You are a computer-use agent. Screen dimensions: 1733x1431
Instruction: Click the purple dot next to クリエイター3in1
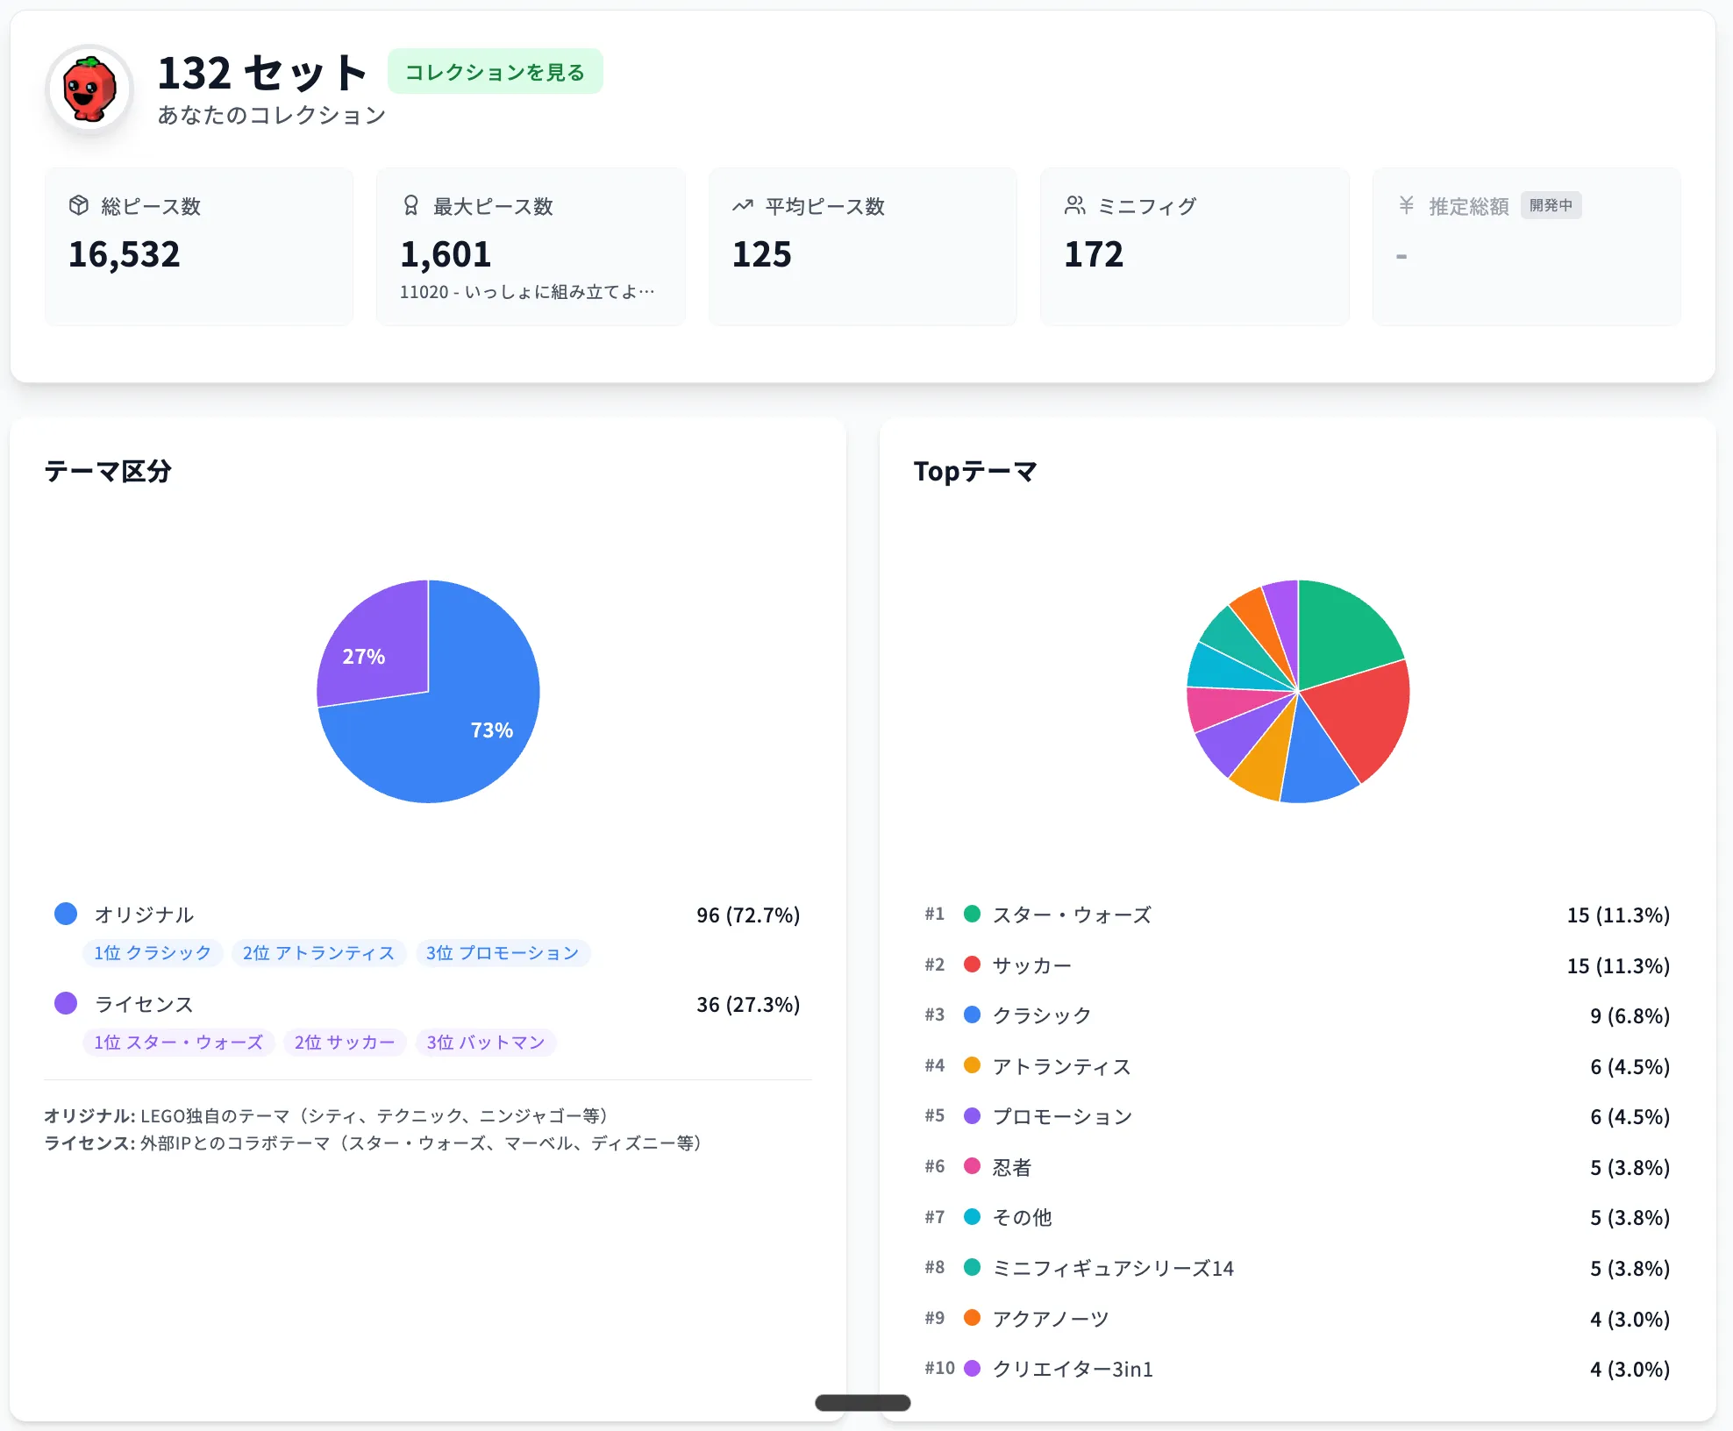click(x=972, y=1368)
